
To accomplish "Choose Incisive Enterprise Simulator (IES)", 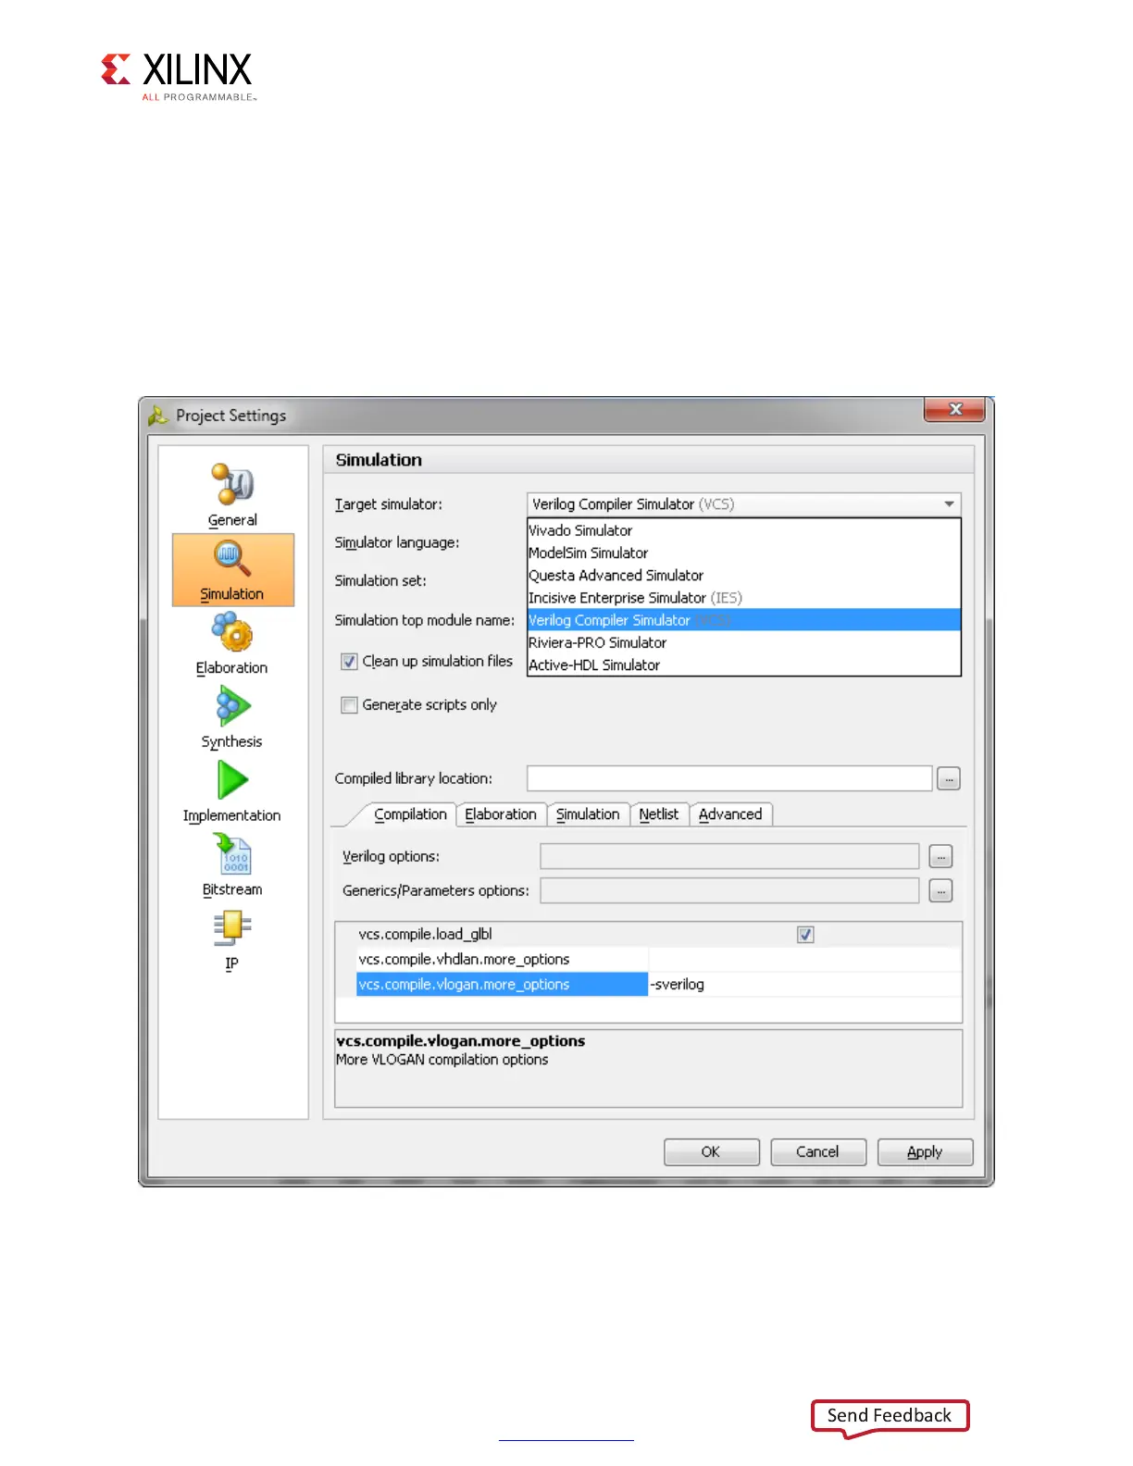I will [744, 598].
